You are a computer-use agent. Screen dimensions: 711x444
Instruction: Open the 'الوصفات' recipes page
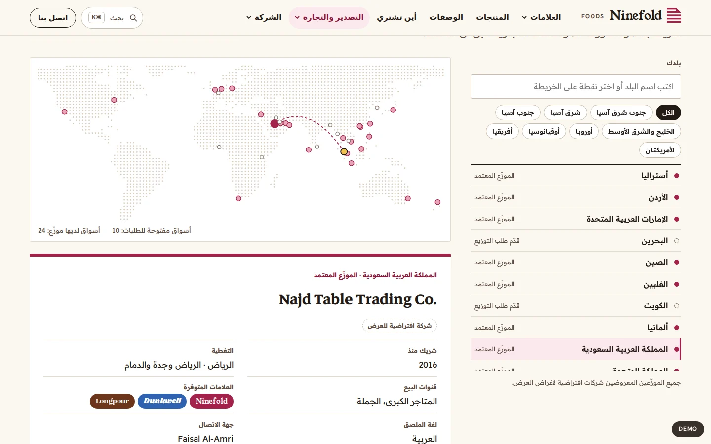[x=446, y=17]
